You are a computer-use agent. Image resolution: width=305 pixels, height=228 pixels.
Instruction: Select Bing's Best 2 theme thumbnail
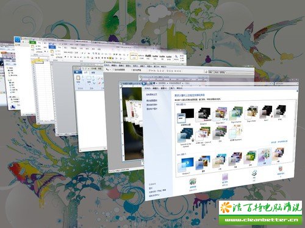coord(220,115)
